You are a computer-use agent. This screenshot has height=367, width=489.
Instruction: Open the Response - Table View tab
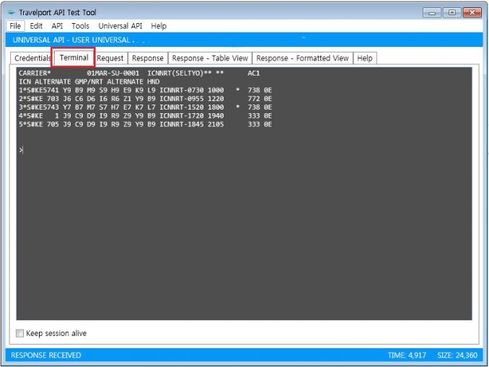[x=210, y=58]
